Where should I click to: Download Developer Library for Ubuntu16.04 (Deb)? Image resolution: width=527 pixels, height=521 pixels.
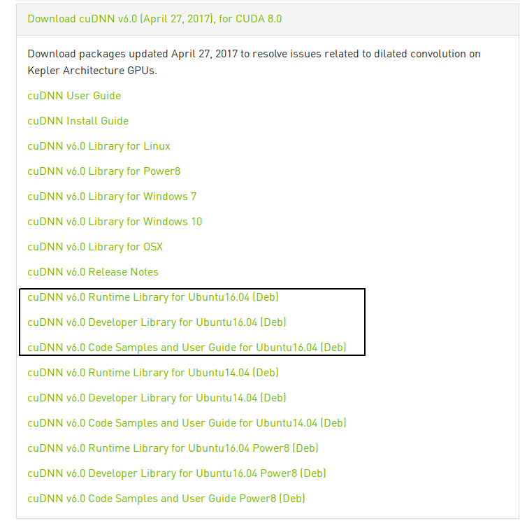pyautogui.click(x=157, y=322)
